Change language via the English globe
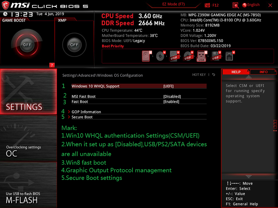 [x=251, y=5]
